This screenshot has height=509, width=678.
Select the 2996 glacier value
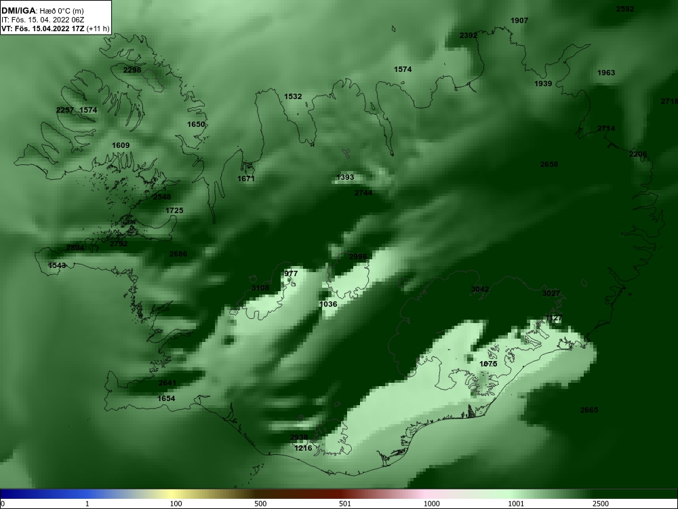(x=357, y=257)
